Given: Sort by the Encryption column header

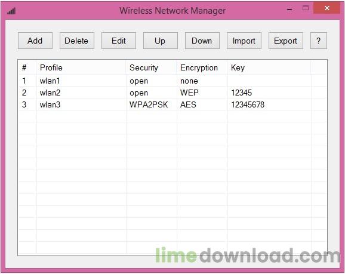Looking at the screenshot, I should click(x=202, y=67).
